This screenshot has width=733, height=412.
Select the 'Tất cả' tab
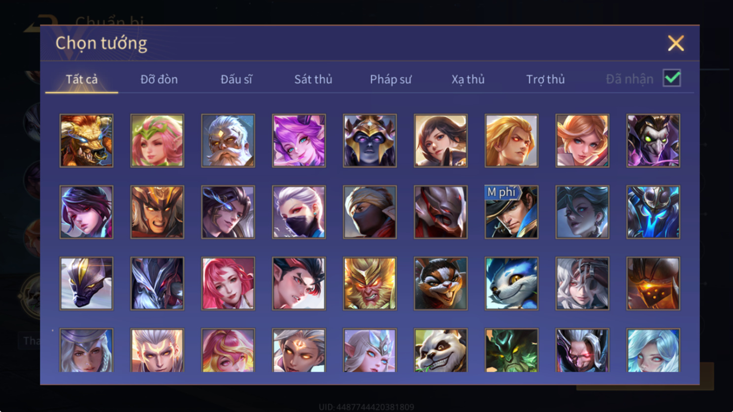[82, 79]
